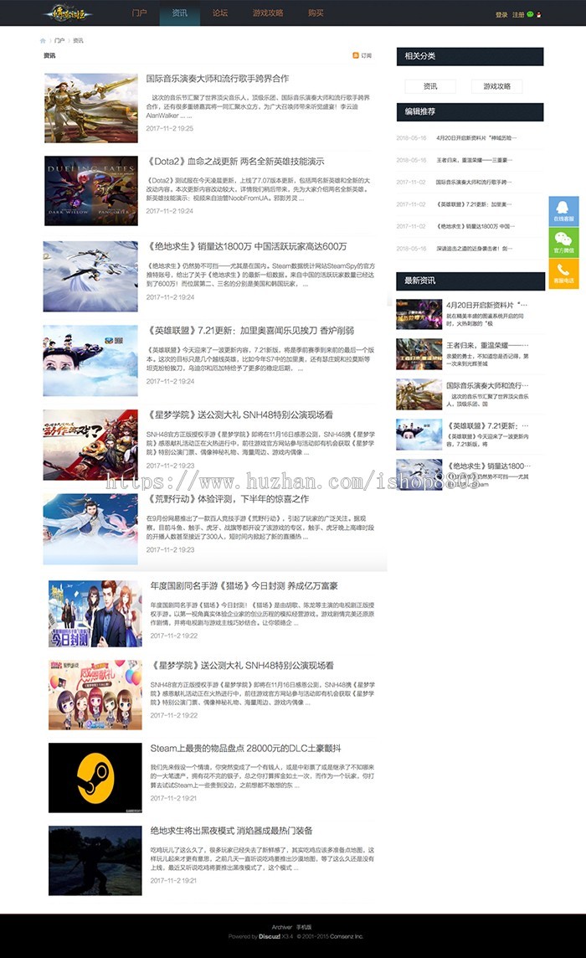Select the 资讯 navigation tab

coord(180,13)
